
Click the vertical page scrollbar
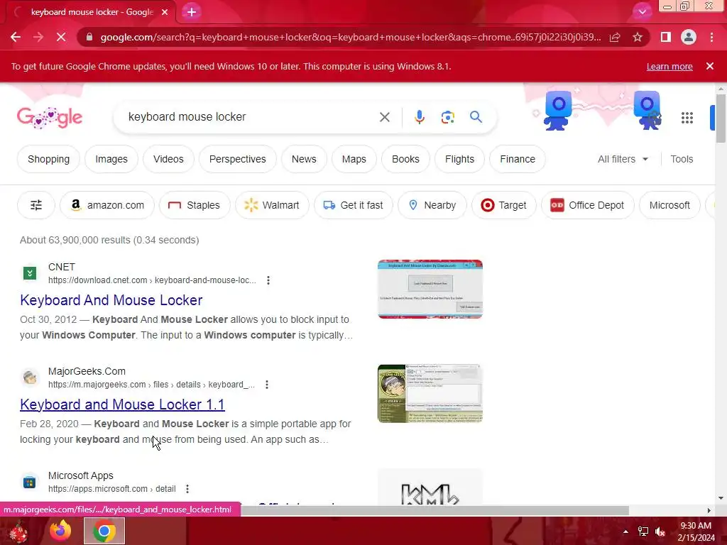point(721,119)
